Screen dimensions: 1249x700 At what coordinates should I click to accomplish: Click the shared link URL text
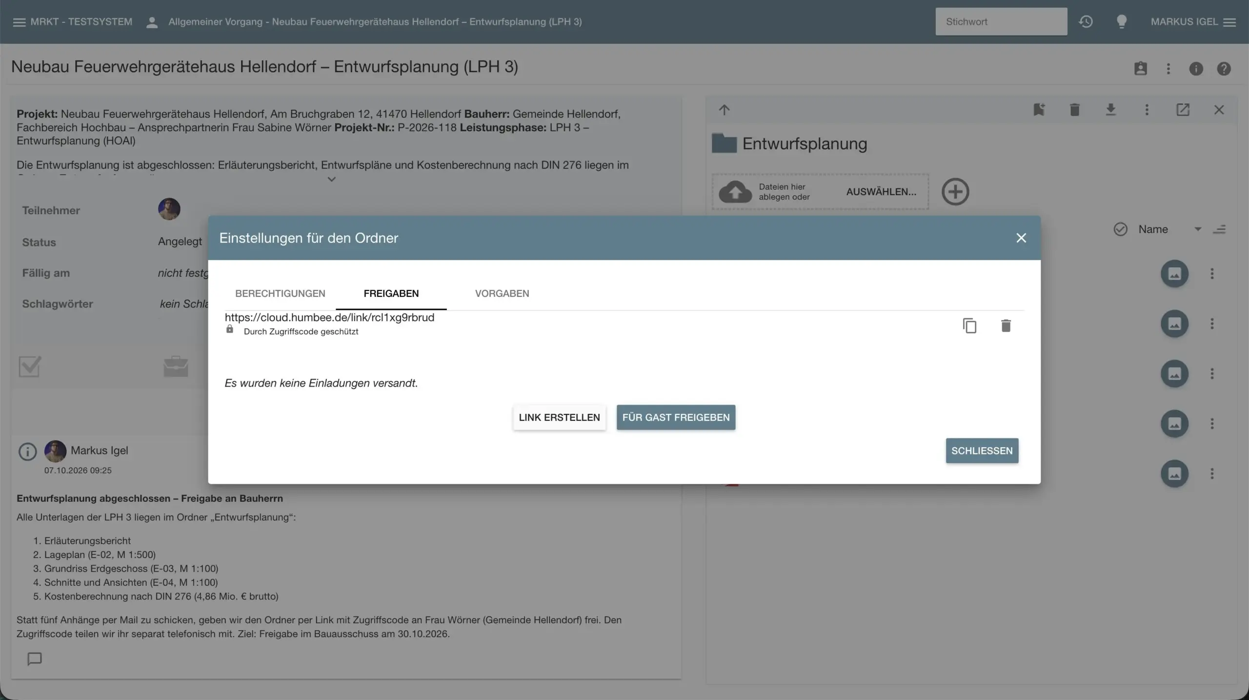(x=329, y=317)
